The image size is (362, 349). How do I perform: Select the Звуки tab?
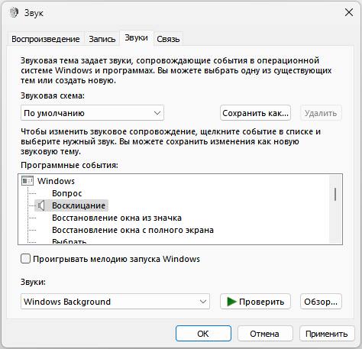[137, 37]
